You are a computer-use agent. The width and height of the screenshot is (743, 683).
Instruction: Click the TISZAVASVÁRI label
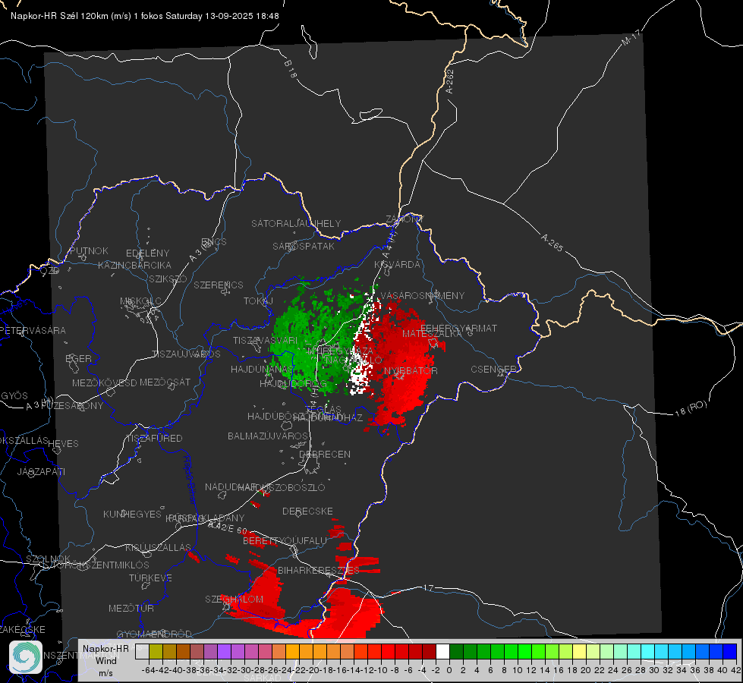(x=266, y=340)
